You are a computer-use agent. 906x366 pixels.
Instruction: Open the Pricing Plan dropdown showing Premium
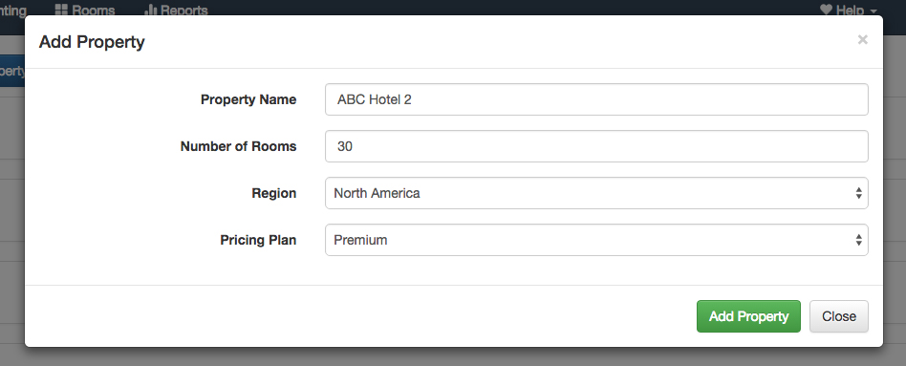[596, 240]
